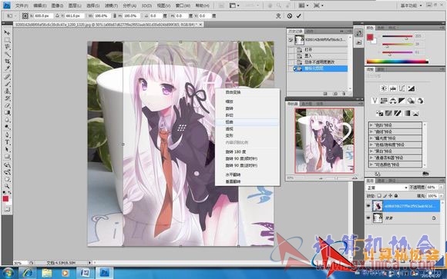447x279 pixels.
Task: Toggle the lock transparent pixels box
Action: 379,196
